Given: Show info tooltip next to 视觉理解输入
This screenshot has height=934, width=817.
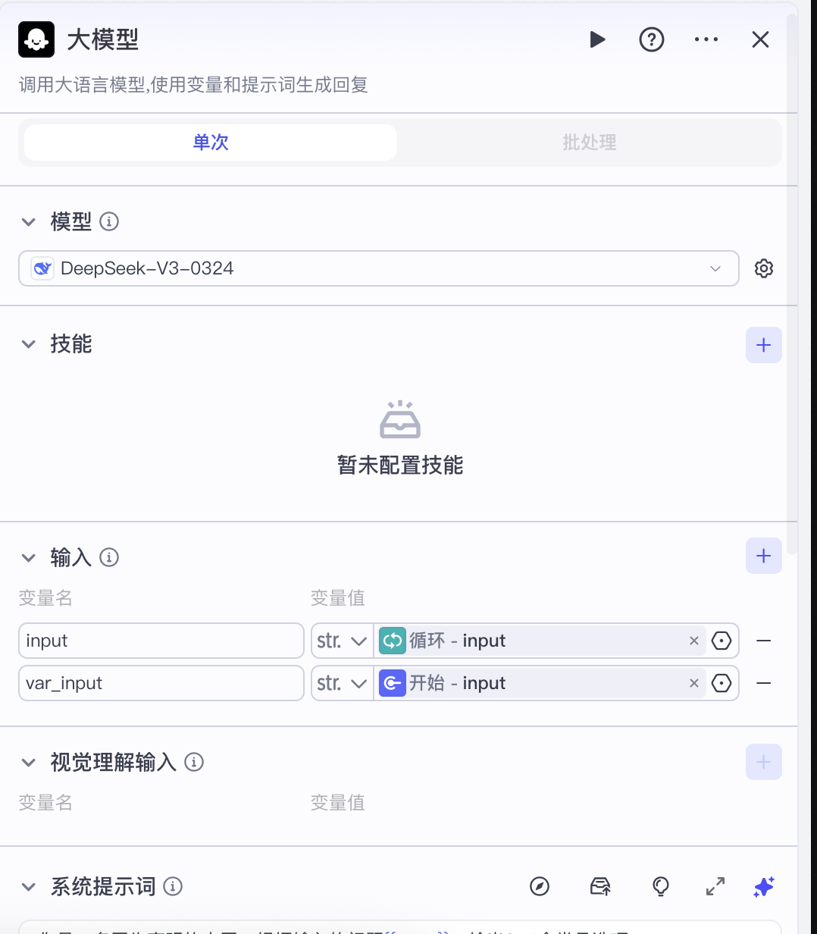Looking at the screenshot, I should (194, 762).
